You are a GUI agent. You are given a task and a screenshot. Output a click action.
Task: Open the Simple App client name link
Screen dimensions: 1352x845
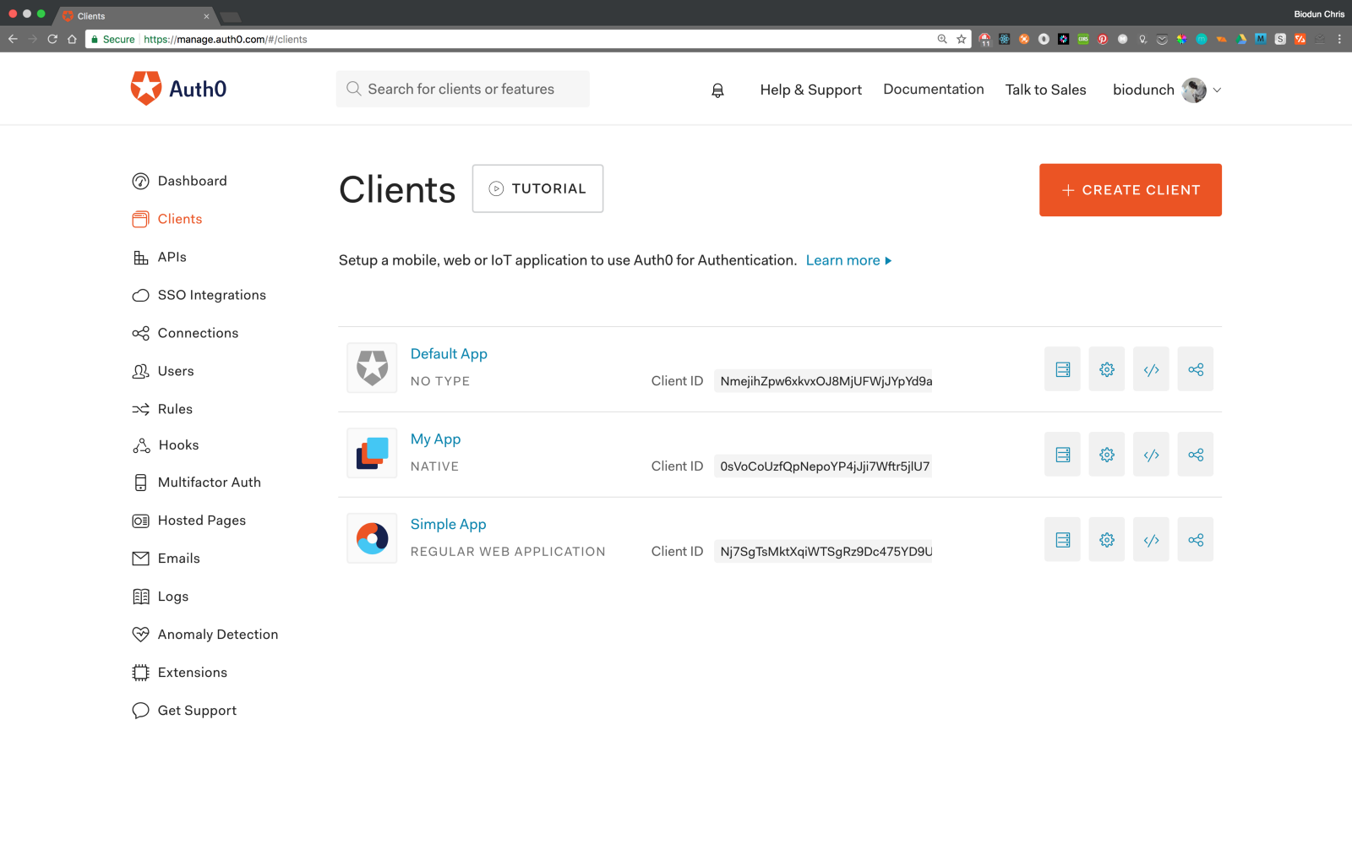449,525
